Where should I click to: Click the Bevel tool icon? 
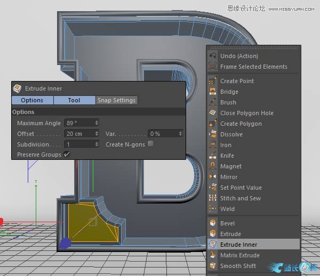213,223
